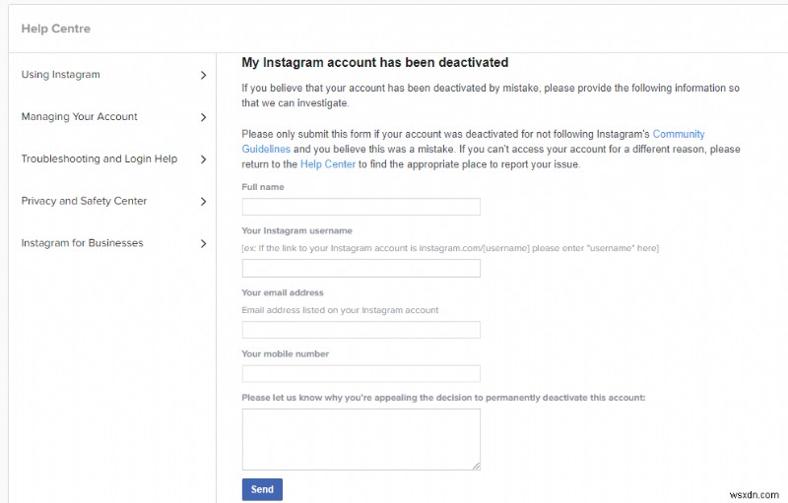Screen dimensions: 788x503
Task: Focus the Full name text field
Action: 361,207
